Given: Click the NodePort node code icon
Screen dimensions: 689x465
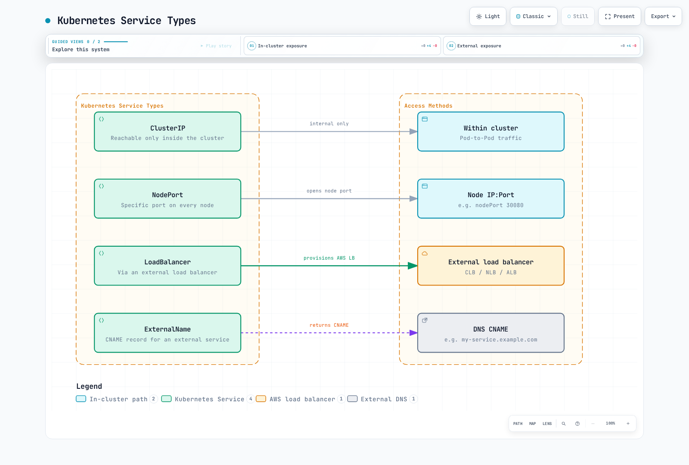Looking at the screenshot, I should pos(102,186).
